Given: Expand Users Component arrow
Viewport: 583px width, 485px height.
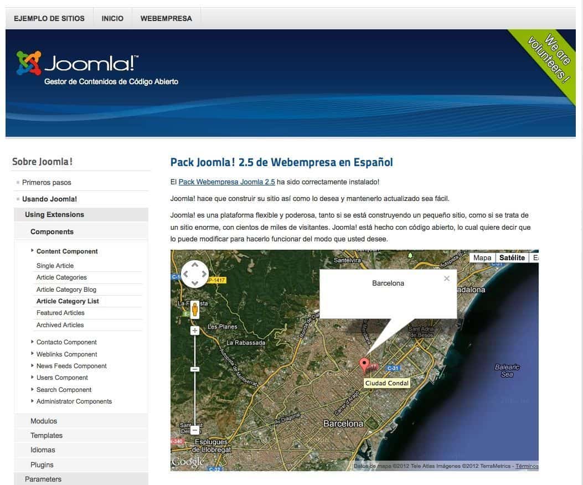Looking at the screenshot, I should [x=32, y=377].
